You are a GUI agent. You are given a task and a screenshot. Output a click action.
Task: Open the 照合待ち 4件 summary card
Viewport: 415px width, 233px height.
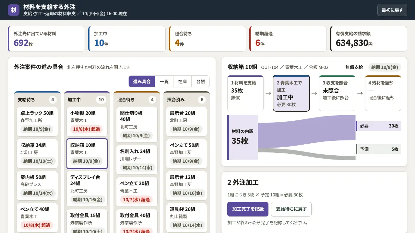pos(207,39)
